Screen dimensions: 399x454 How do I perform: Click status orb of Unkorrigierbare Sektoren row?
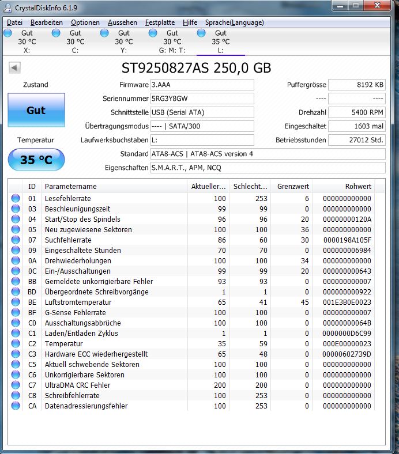[x=16, y=374]
